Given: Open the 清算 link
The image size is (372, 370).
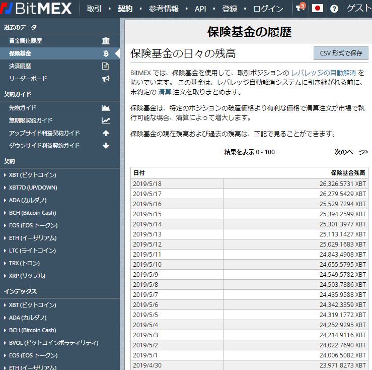Looking at the screenshot, I should (165, 92).
